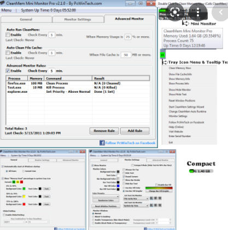228x230 pixels.
Task: Click Follow PcWinTech on Facebook link in top window
Action: pyautogui.click(x=130, y=143)
